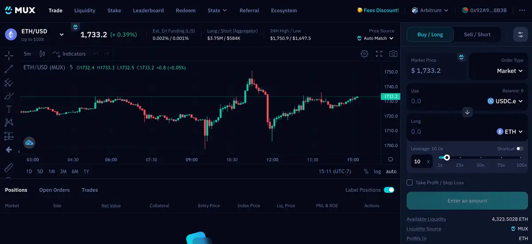532x244 pixels.
Task: Select the ruler measure tool
Action: coord(9,168)
